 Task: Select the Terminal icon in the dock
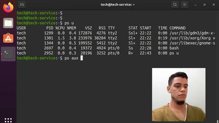tap(8, 54)
